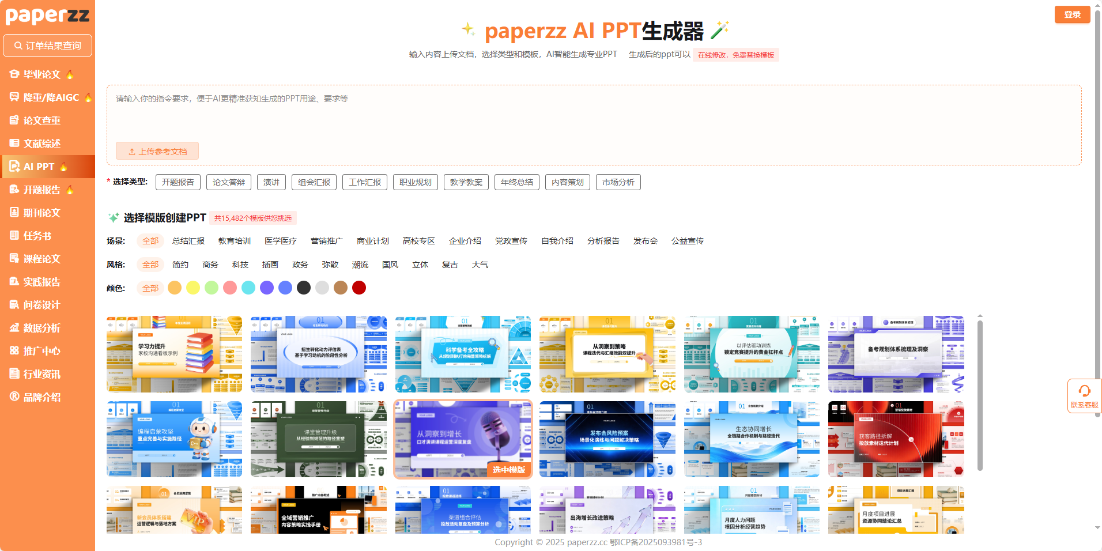Image resolution: width=1102 pixels, height=551 pixels.
Task: Filter scene by 教育培训
Action: click(x=235, y=241)
